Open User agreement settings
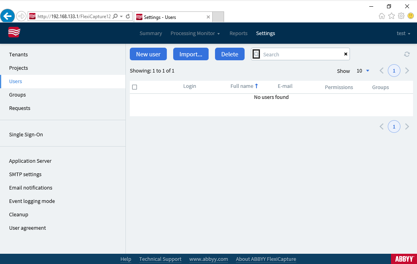 click(27, 228)
